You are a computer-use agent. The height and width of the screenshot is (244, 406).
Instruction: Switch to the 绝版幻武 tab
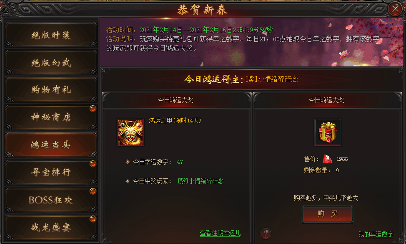coord(51,63)
